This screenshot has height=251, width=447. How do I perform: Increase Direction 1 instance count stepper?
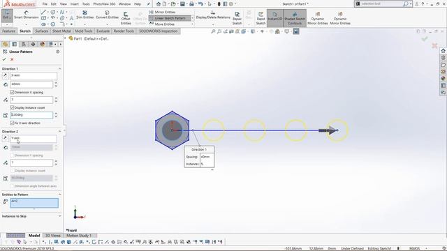[56, 98]
